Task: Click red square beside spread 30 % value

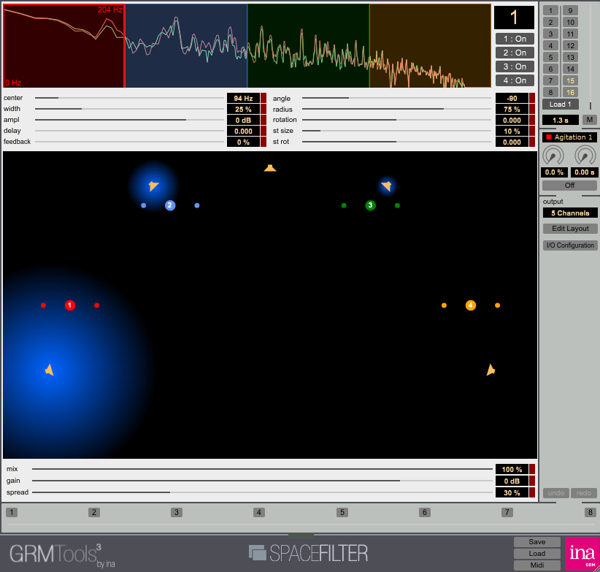Action: click(x=532, y=492)
